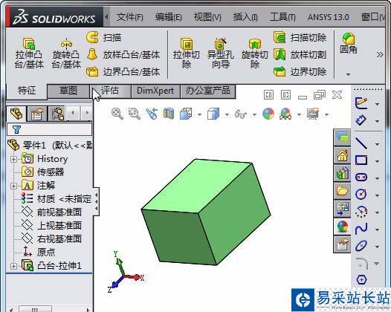Open the 文件(F) menu
Image resolution: width=391 pixels, height=312 pixels.
[130, 17]
